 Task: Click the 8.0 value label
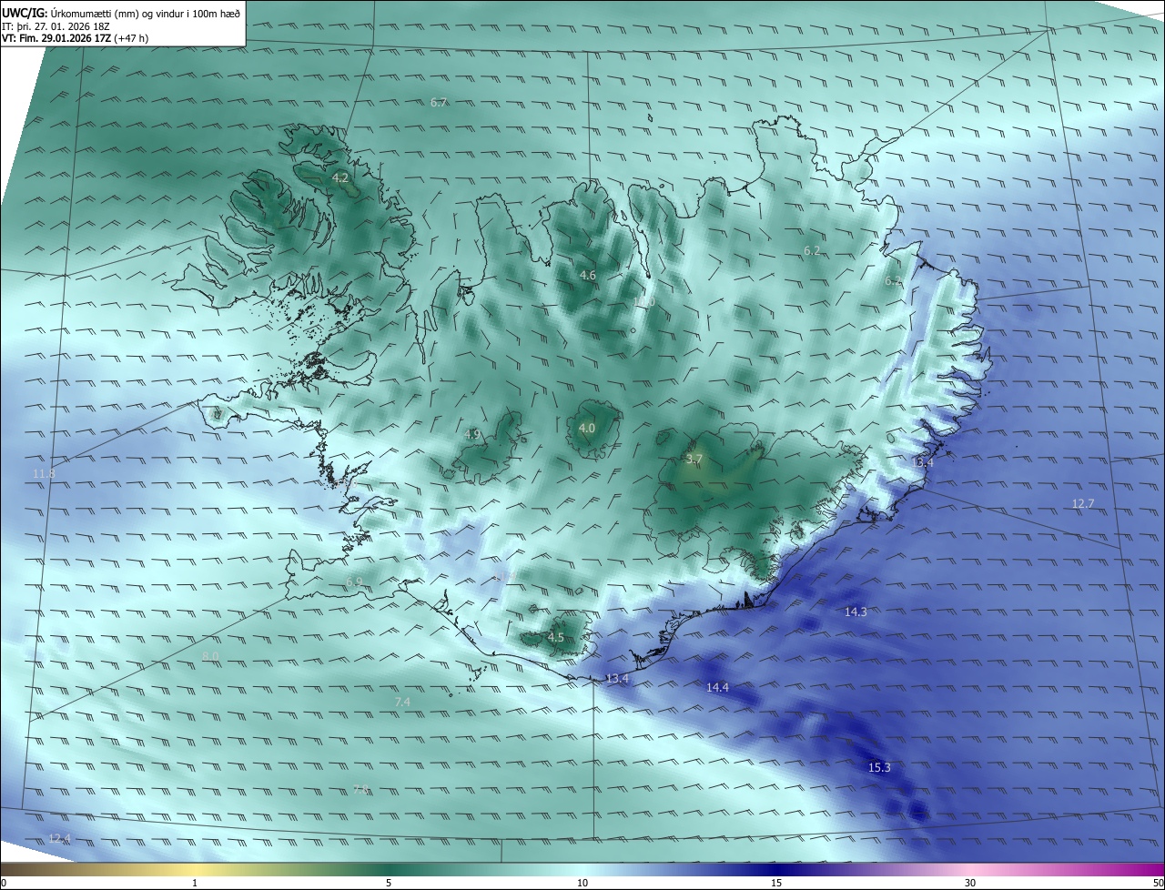point(210,657)
